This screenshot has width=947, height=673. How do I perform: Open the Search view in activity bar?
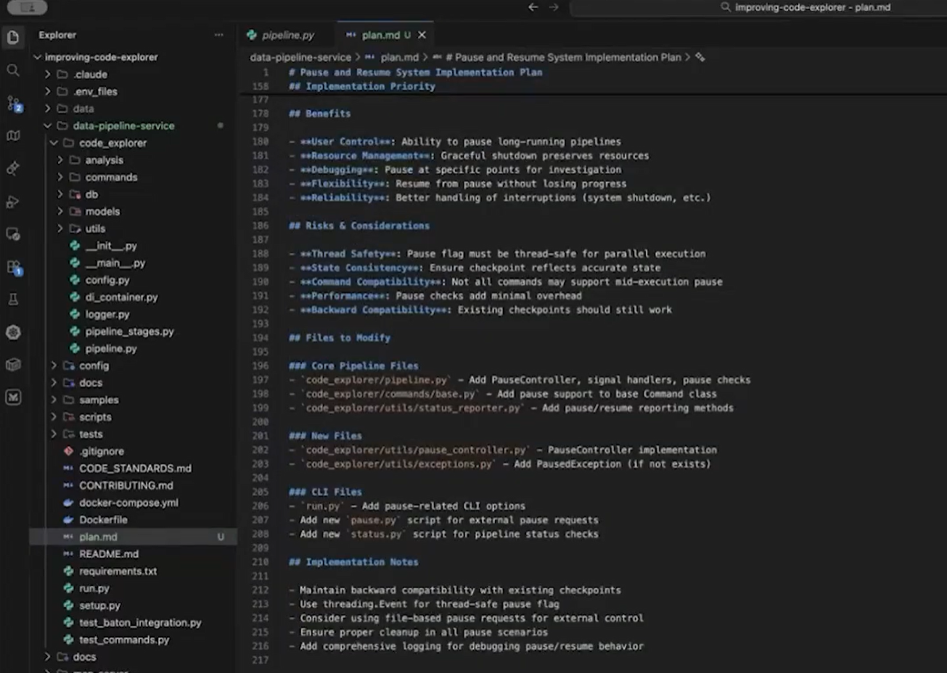[13, 70]
